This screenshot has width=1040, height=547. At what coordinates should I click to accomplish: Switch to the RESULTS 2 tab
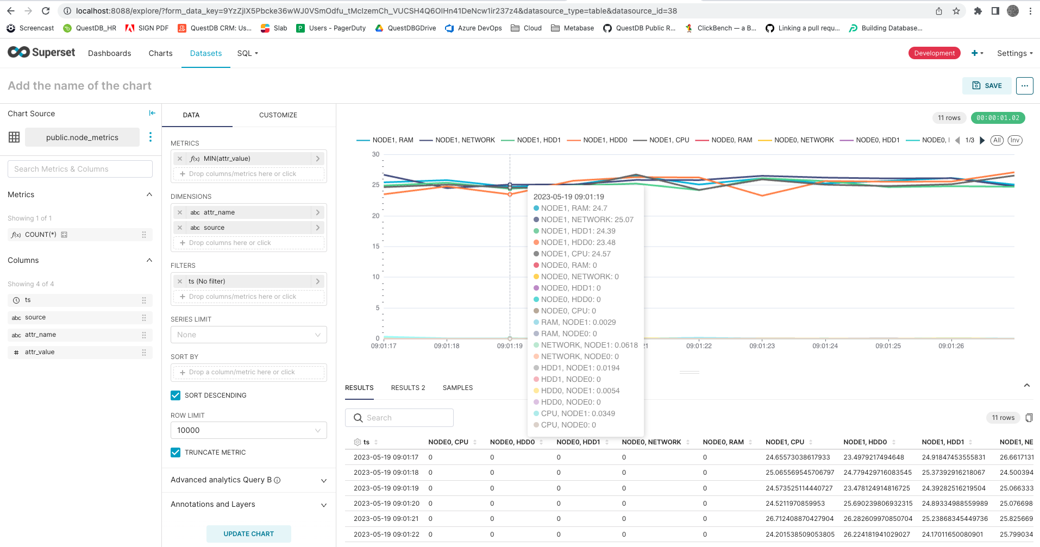point(408,388)
